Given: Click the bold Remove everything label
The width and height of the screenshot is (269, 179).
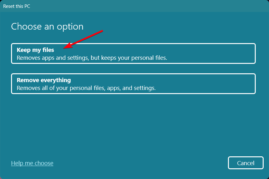Looking at the screenshot, I should pyautogui.click(x=44, y=80).
